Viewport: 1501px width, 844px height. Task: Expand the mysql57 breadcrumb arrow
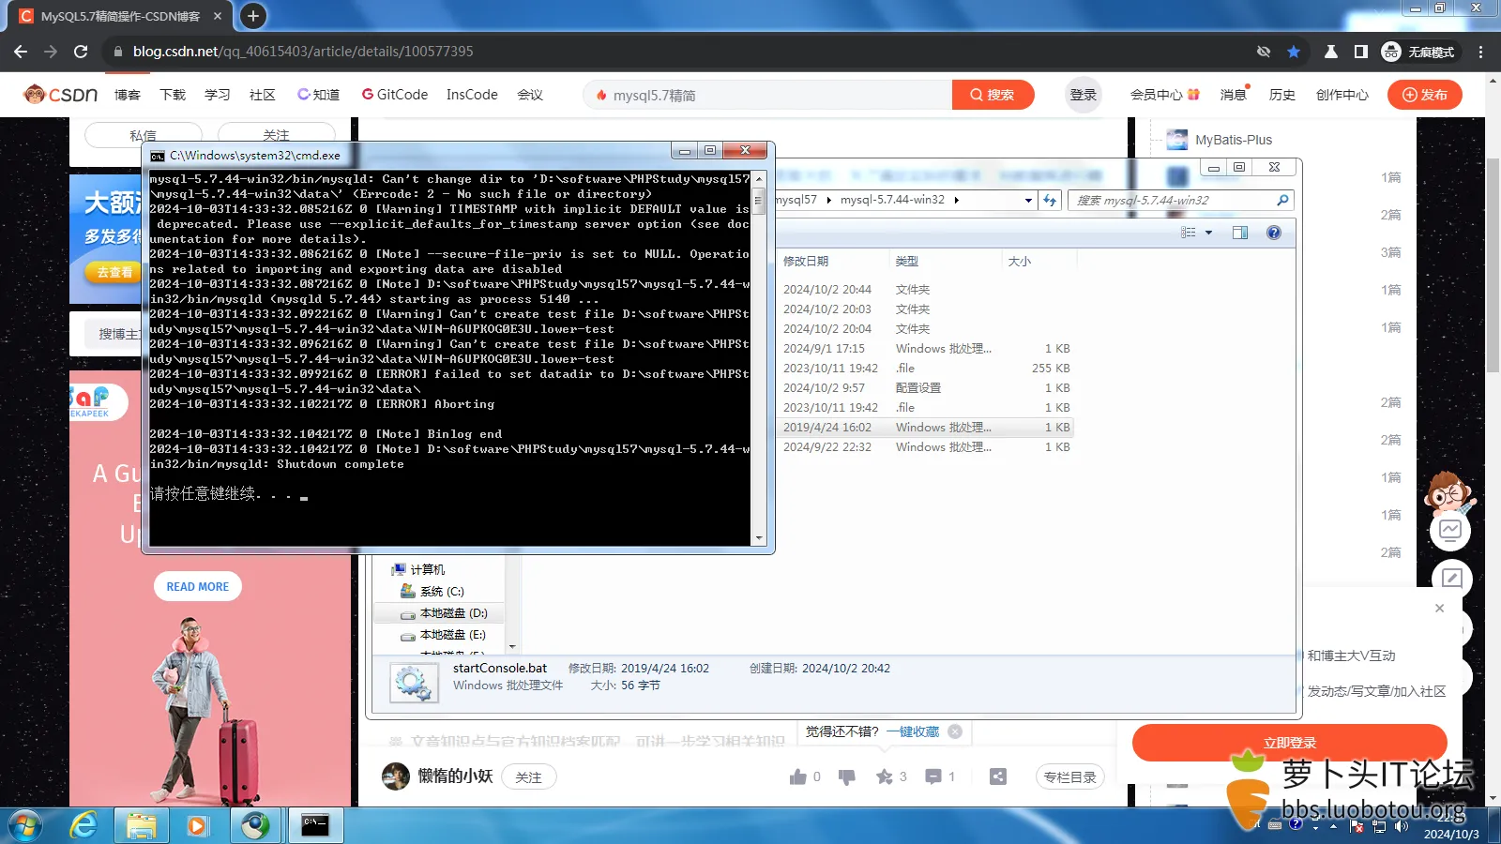828,200
